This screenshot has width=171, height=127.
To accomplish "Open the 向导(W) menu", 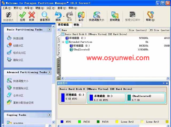I will [29, 8].
